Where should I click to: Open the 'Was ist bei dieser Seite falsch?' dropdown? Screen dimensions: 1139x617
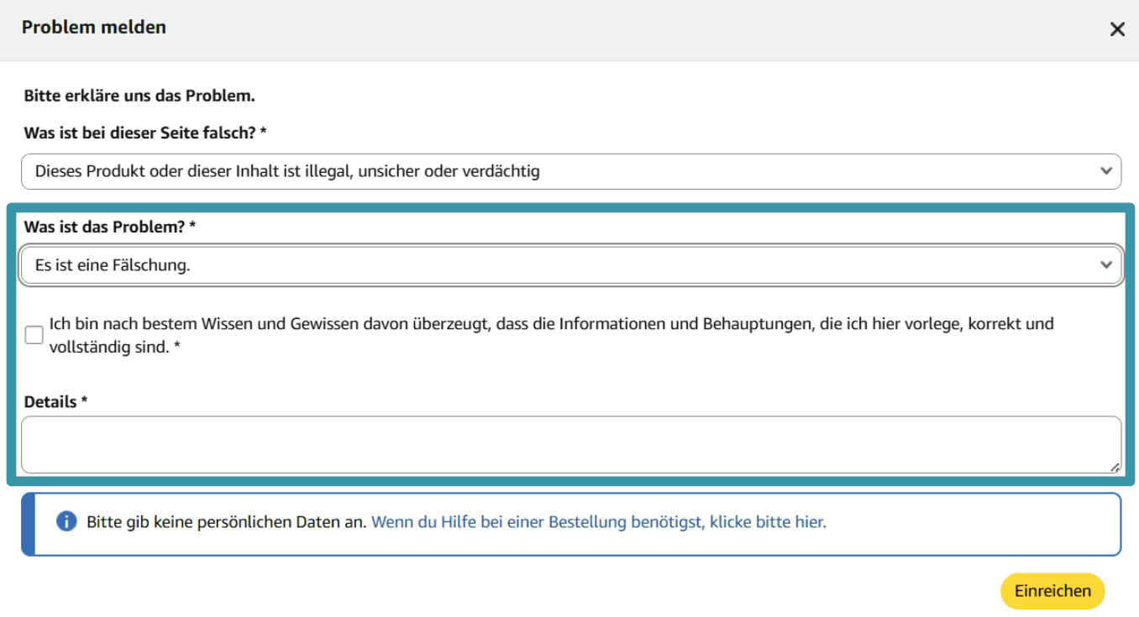point(571,170)
